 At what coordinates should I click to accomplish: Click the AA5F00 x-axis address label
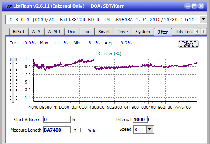pyautogui.click(x=183, y=108)
